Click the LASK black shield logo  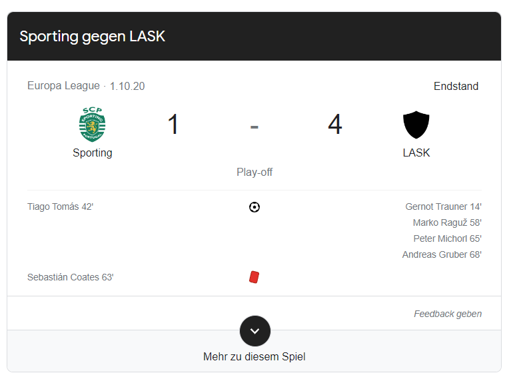416,125
